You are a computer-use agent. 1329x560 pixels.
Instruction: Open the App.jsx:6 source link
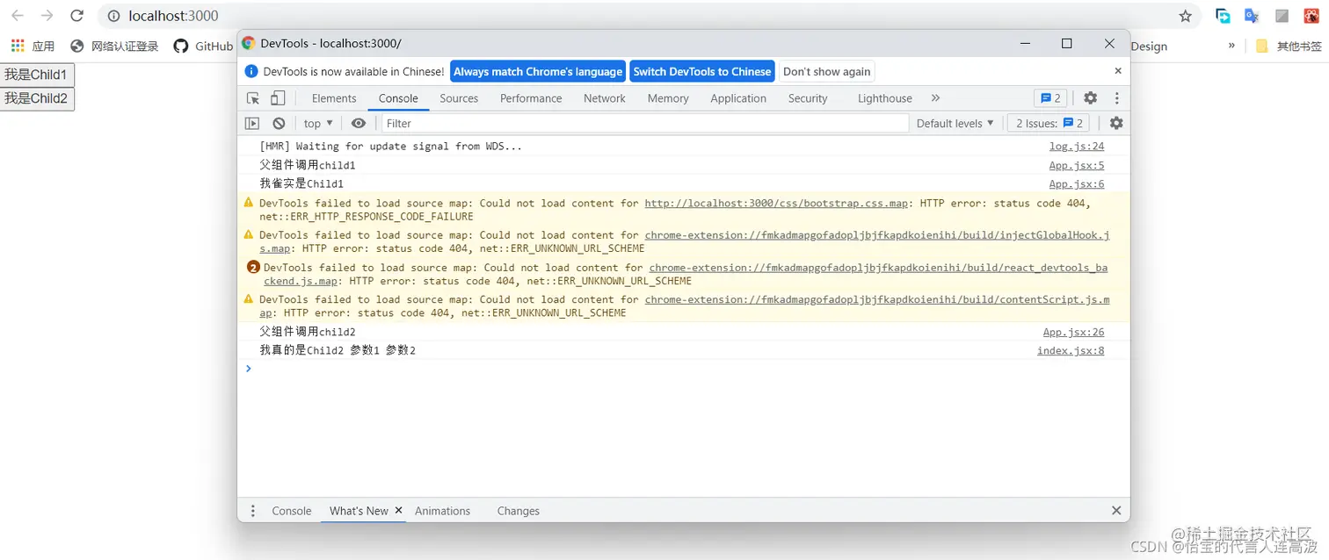[x=1077, y=184]
